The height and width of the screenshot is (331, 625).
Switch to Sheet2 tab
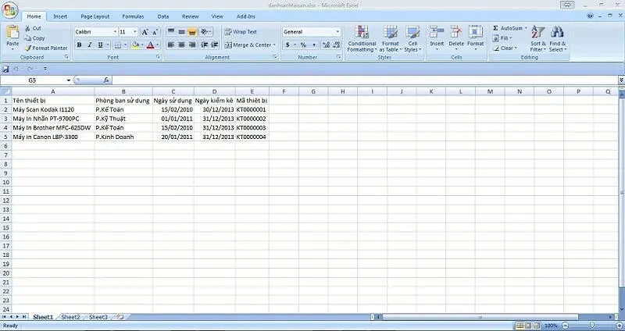point(70,317)
